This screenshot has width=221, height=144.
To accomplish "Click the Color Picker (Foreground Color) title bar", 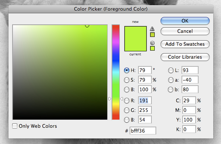I will coord(111,9).
